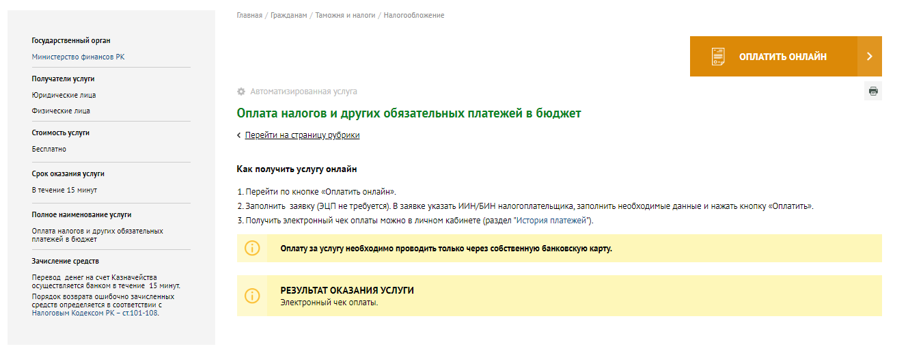
Task: Click step 2 text about filling the application
Action: (526, 206)
